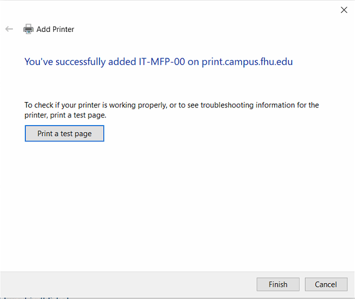This screenshot has height=299, width=355.
Task: Click the "You've successfully added IT-MFP-00" heading
Action: (159, 62)
